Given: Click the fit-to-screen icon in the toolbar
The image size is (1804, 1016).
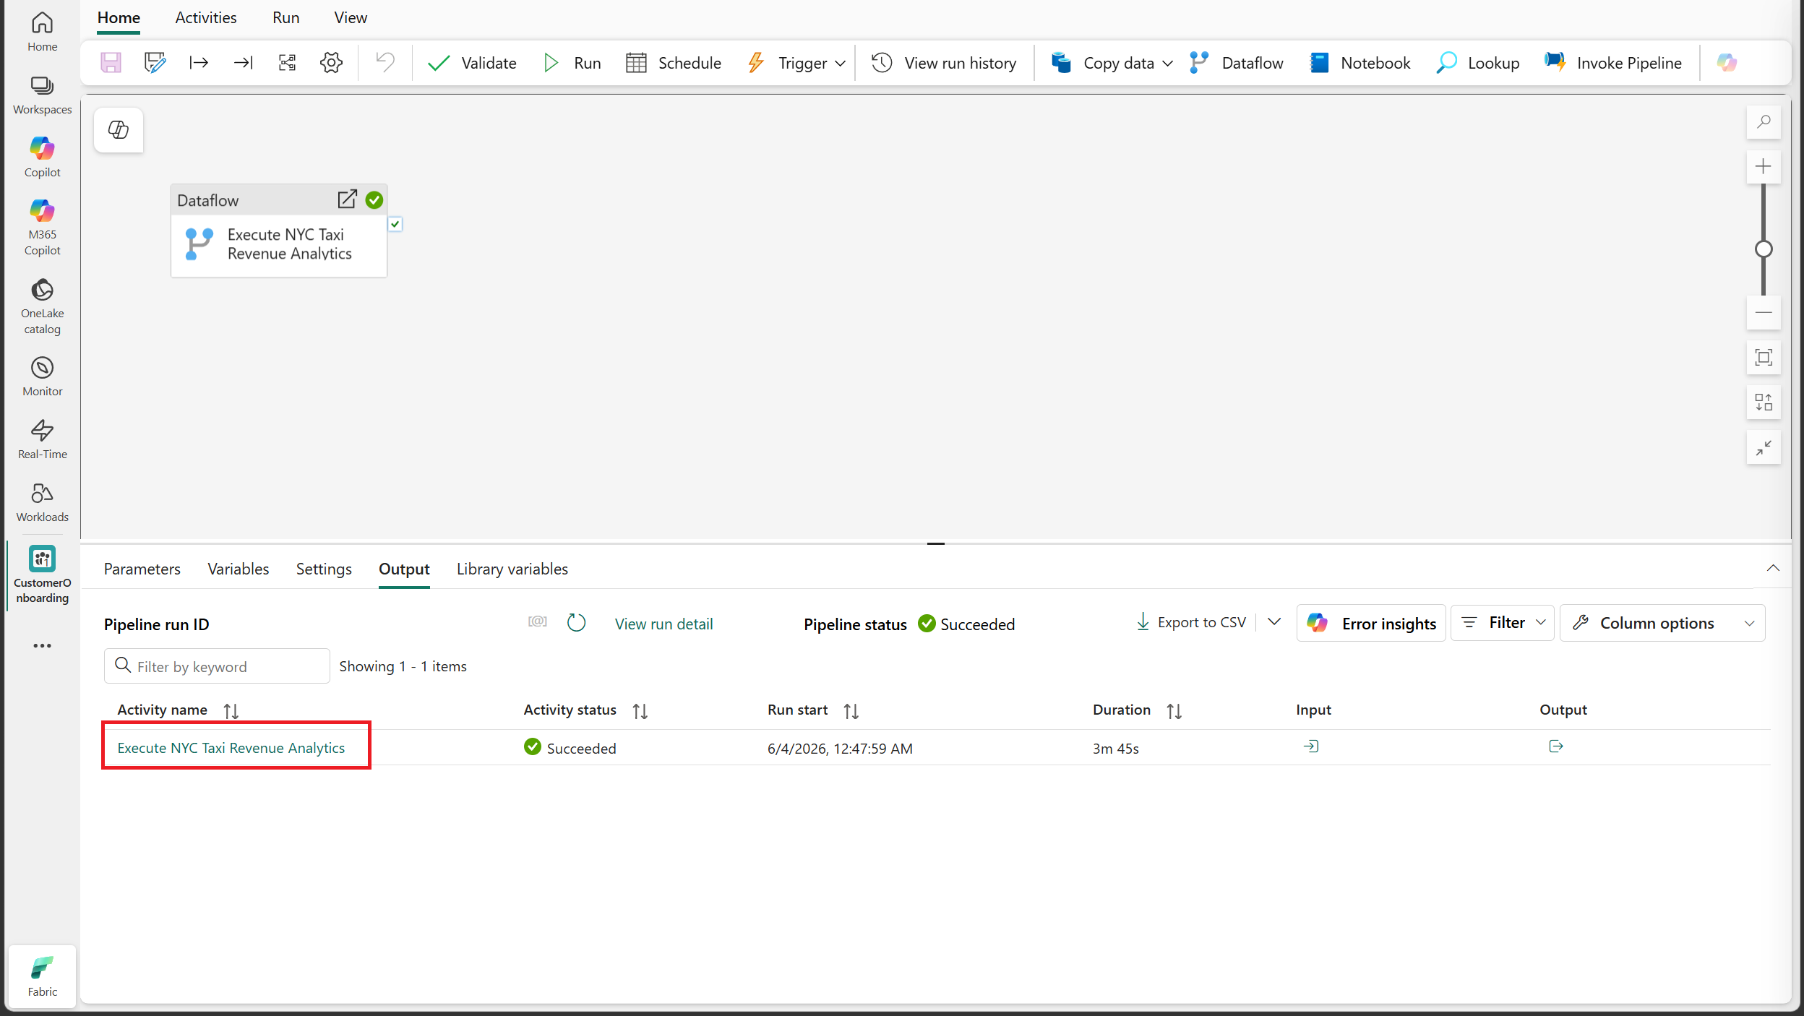Looking at the screenshot, I should coord(288,63).
